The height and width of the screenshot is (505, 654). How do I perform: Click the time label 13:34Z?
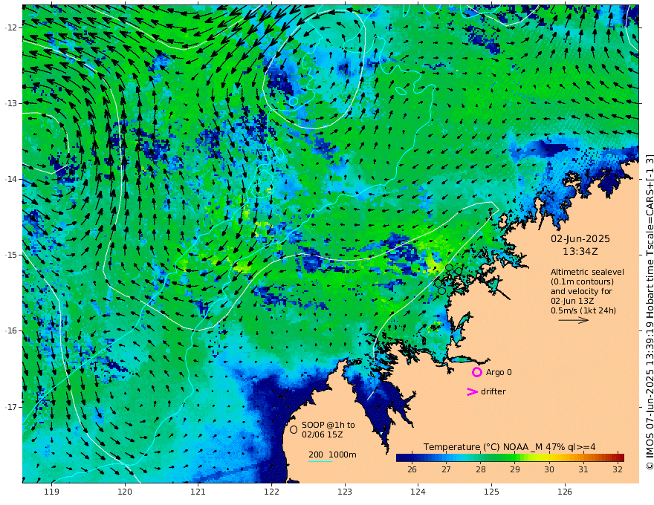click(x=580, y=251)
